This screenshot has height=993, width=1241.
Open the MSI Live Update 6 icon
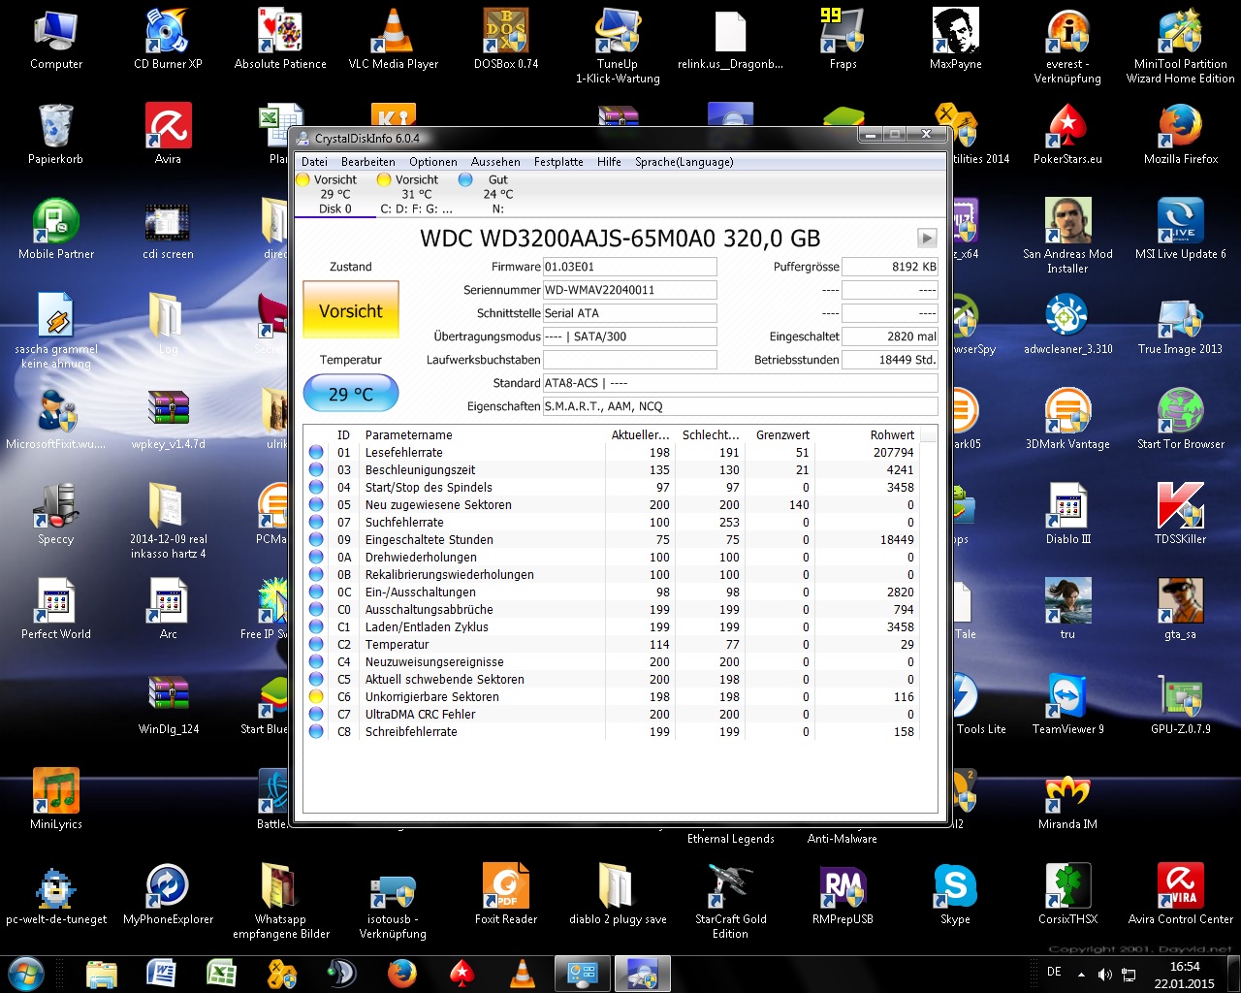click(x=1180, y=229)
